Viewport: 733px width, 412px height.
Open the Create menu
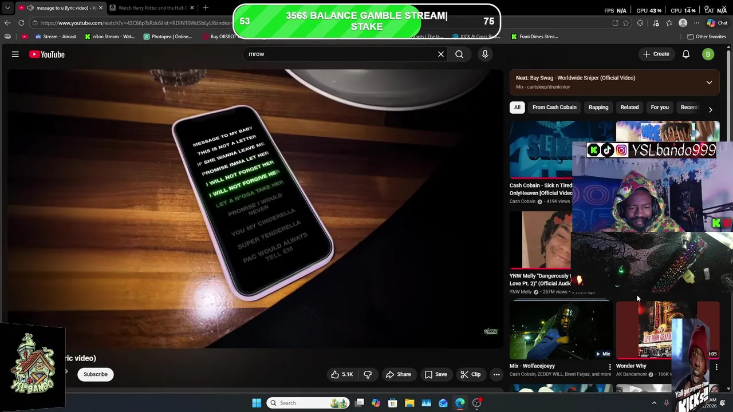[x=656, y=54]
